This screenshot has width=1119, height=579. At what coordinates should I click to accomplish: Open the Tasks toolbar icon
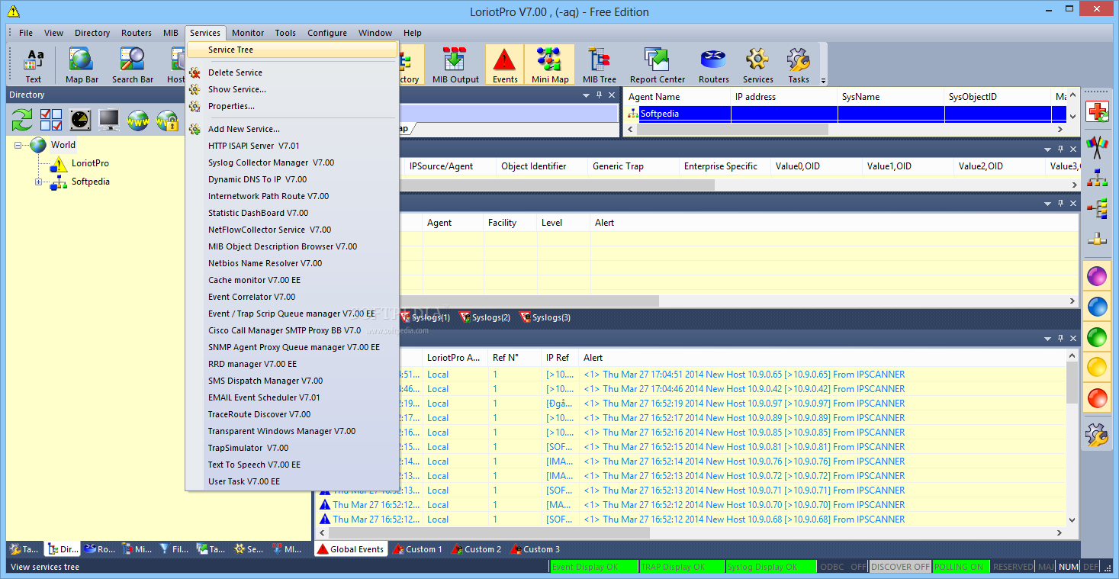pyautogui.click(x=799, y=65)
